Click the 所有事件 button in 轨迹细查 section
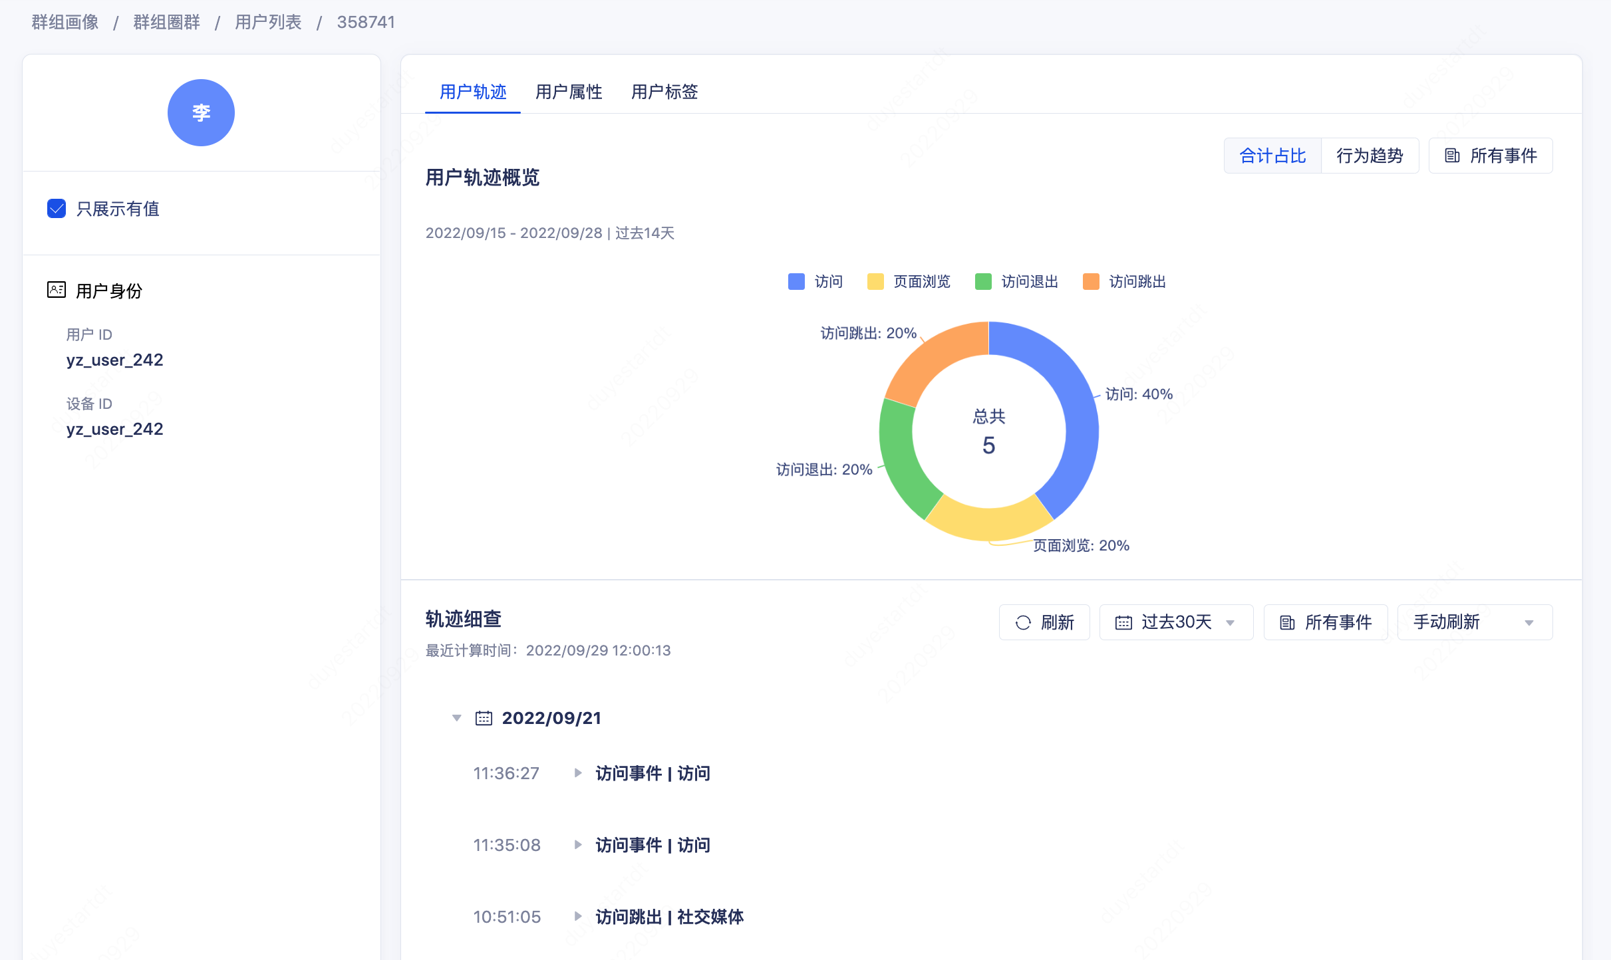1611x960 pixels. click(1326, 622)
